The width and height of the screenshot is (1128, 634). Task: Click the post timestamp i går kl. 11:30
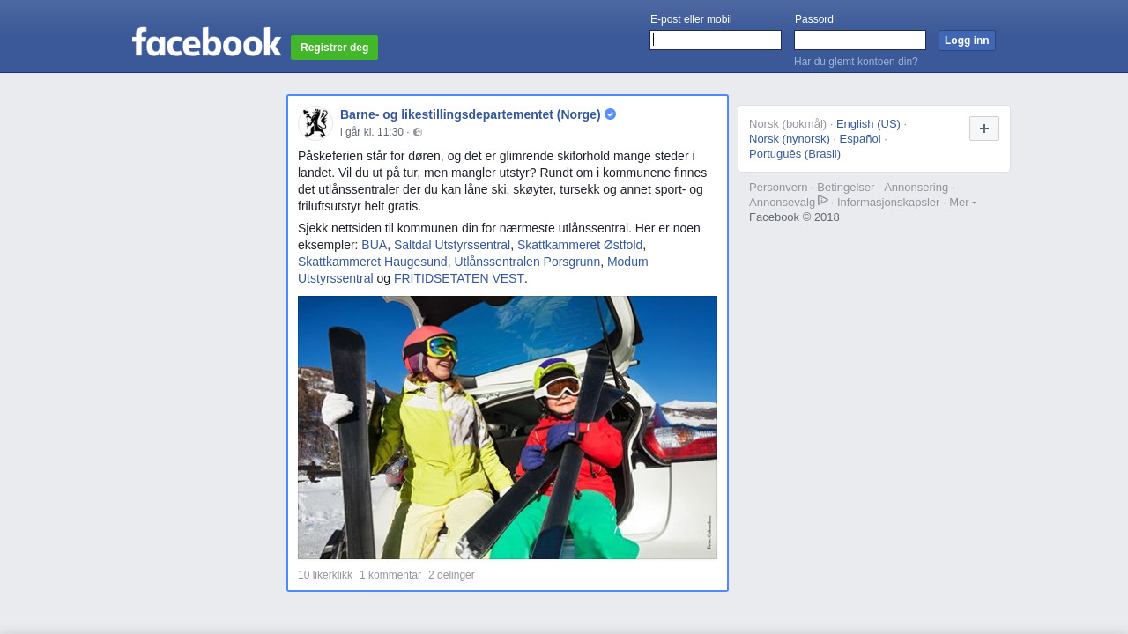coord(371,133)
